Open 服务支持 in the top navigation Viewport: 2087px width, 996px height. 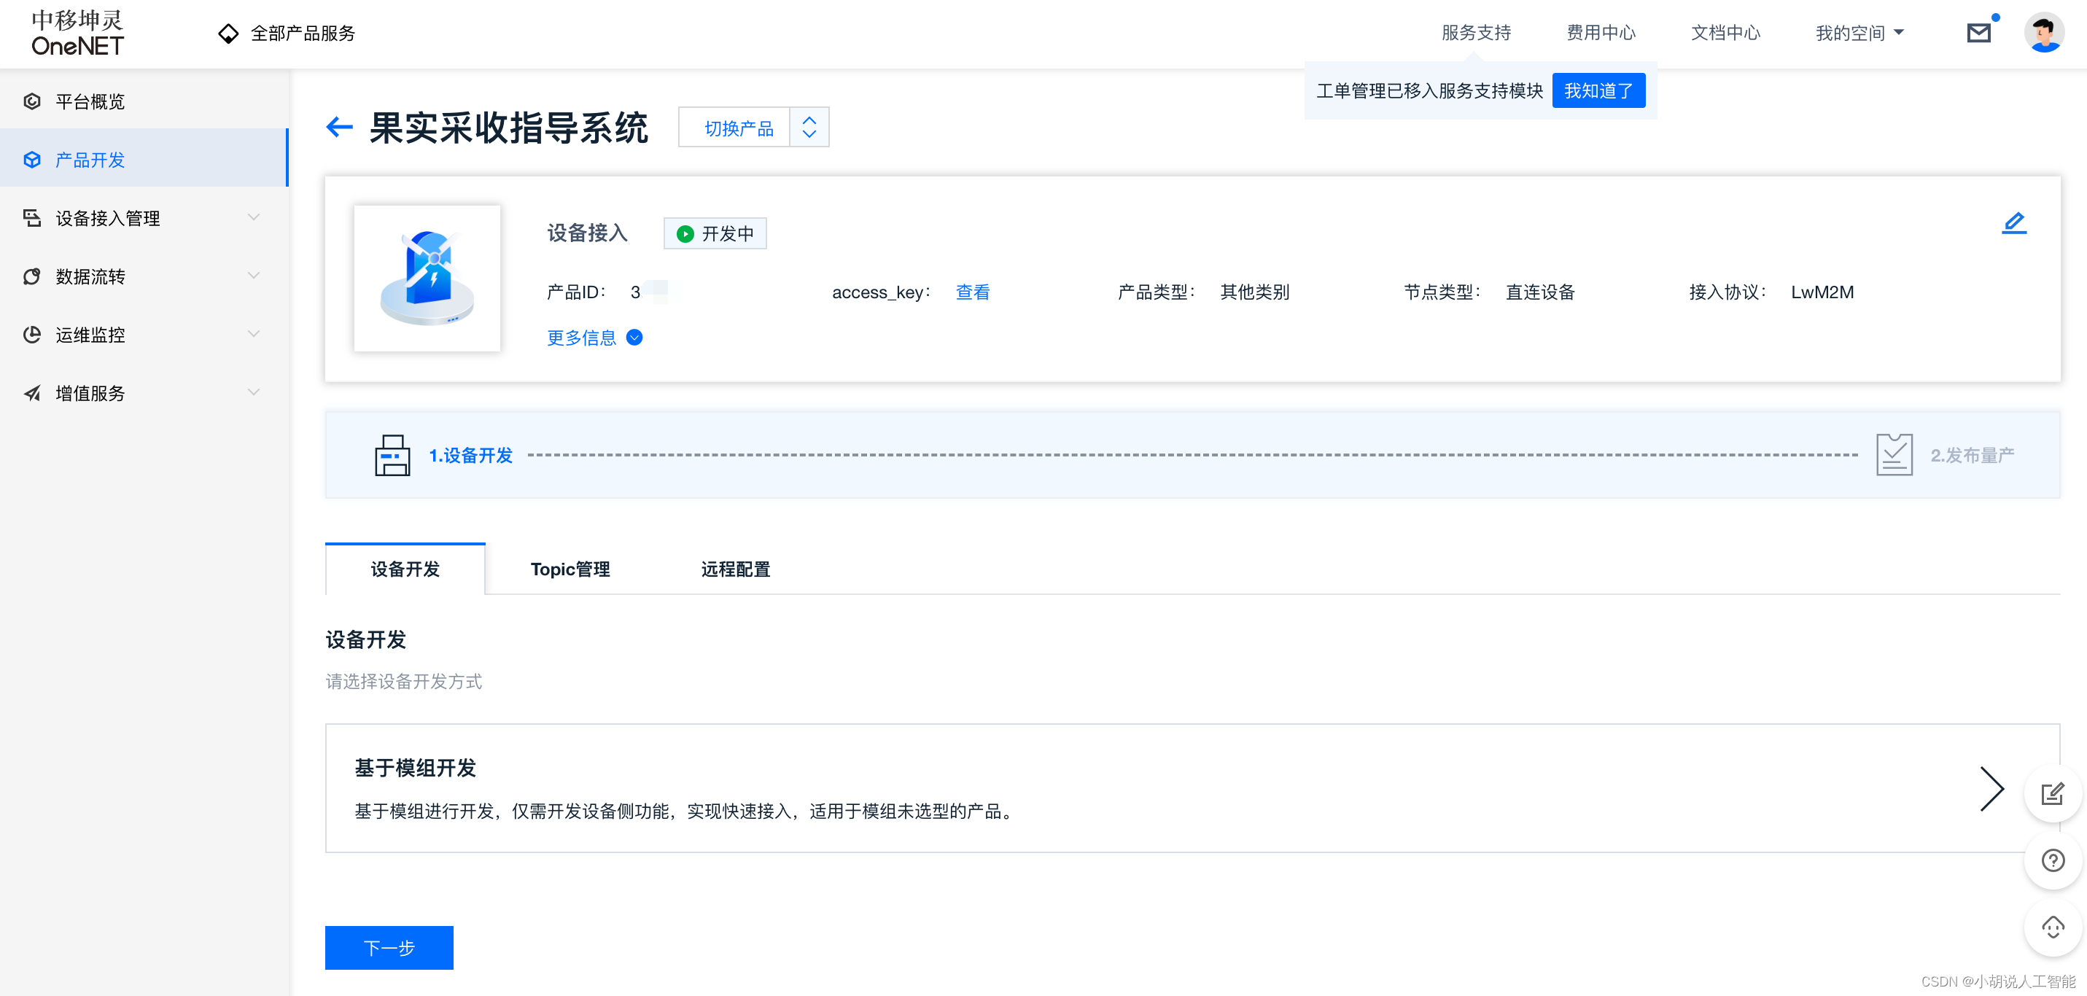coord(1476,32)
